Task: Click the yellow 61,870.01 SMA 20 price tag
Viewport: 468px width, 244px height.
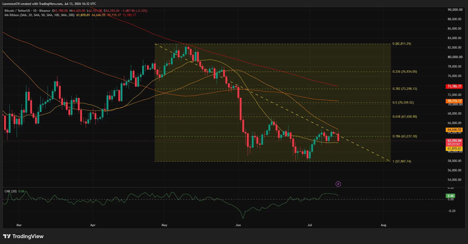Action: (x=454, y=149)
